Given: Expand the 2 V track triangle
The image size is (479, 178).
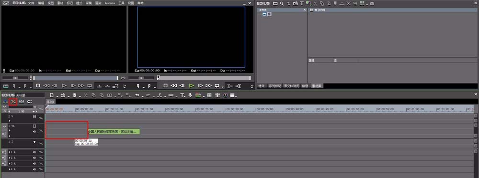Looking at the screenshot, I should pyautogui.click(x=10, y=120).
